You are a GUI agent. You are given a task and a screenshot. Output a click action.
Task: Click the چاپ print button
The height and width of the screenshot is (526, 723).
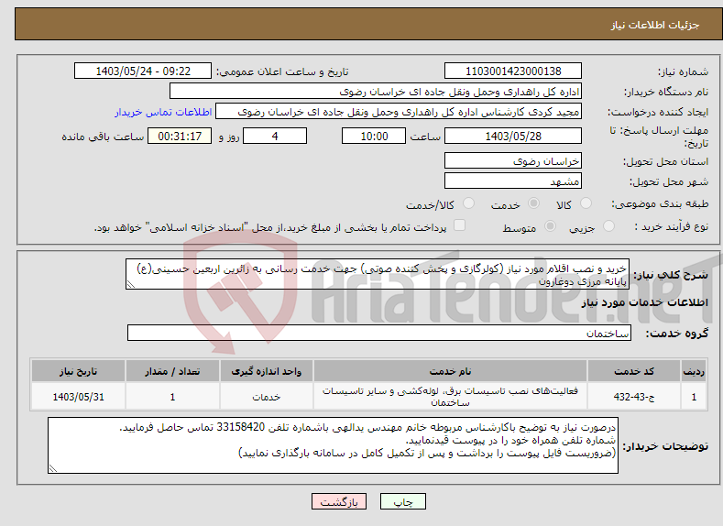click(x=403, y=501)
